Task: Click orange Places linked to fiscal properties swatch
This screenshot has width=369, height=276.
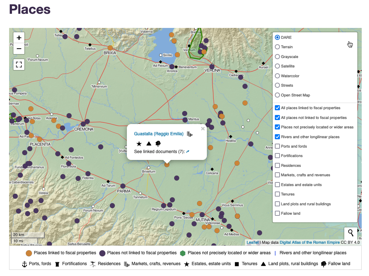Action: point(29,253)
